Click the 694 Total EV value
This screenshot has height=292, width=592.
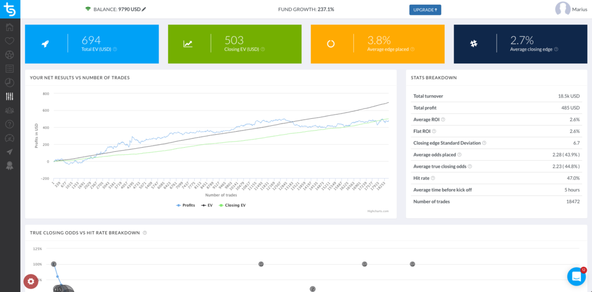click(91, 40)
